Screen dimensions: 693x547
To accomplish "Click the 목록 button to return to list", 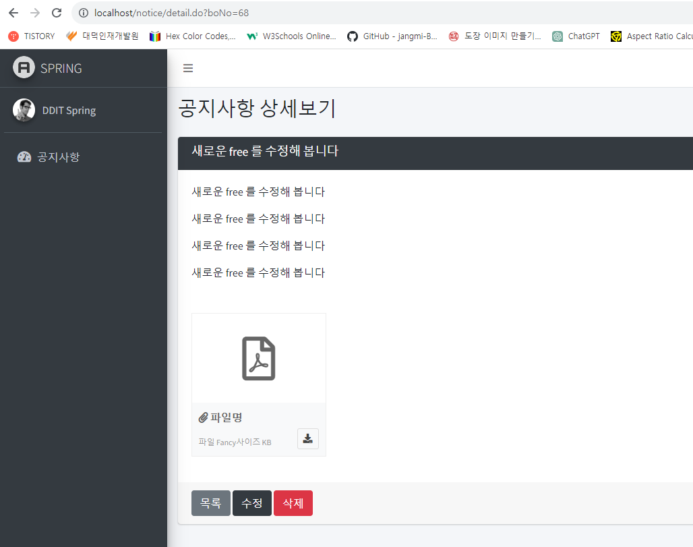I will (211, 503).
